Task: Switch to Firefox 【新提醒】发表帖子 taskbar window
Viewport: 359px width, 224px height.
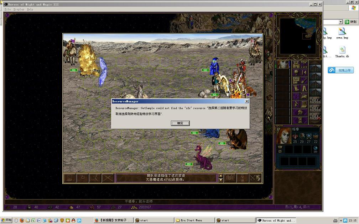Action: tap(113, 220)
